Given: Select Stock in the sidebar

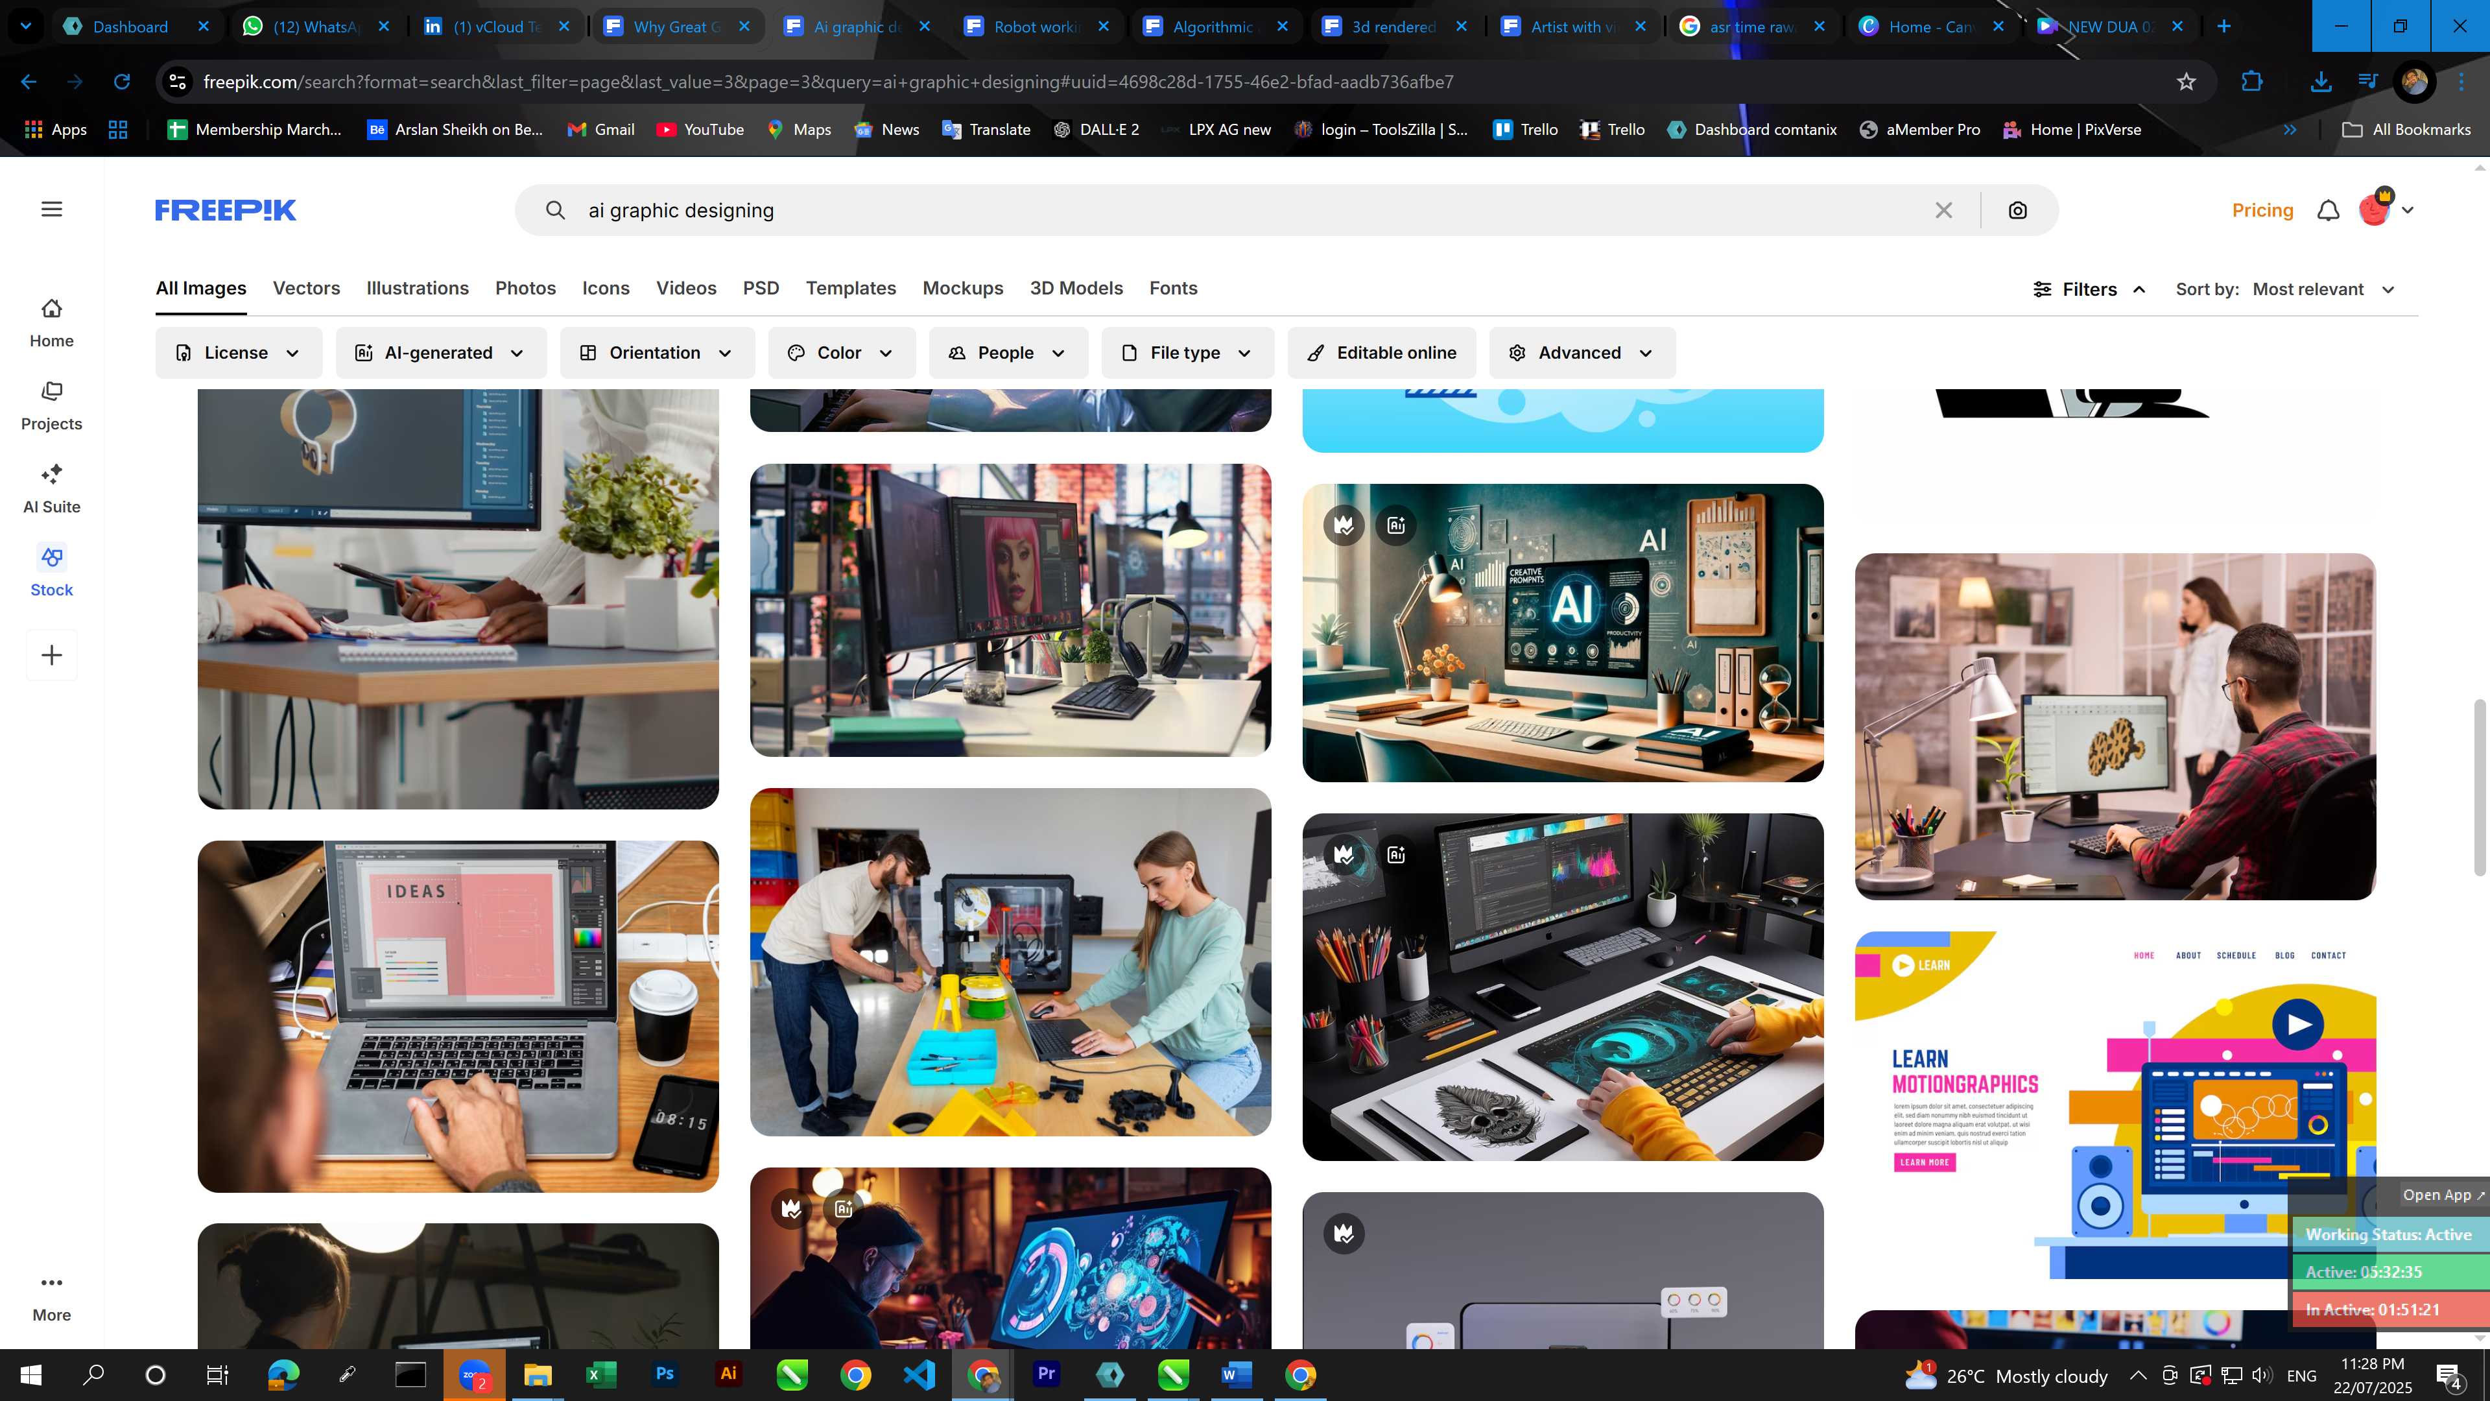Looking at the screenshot, I should (x=51, y=572).
